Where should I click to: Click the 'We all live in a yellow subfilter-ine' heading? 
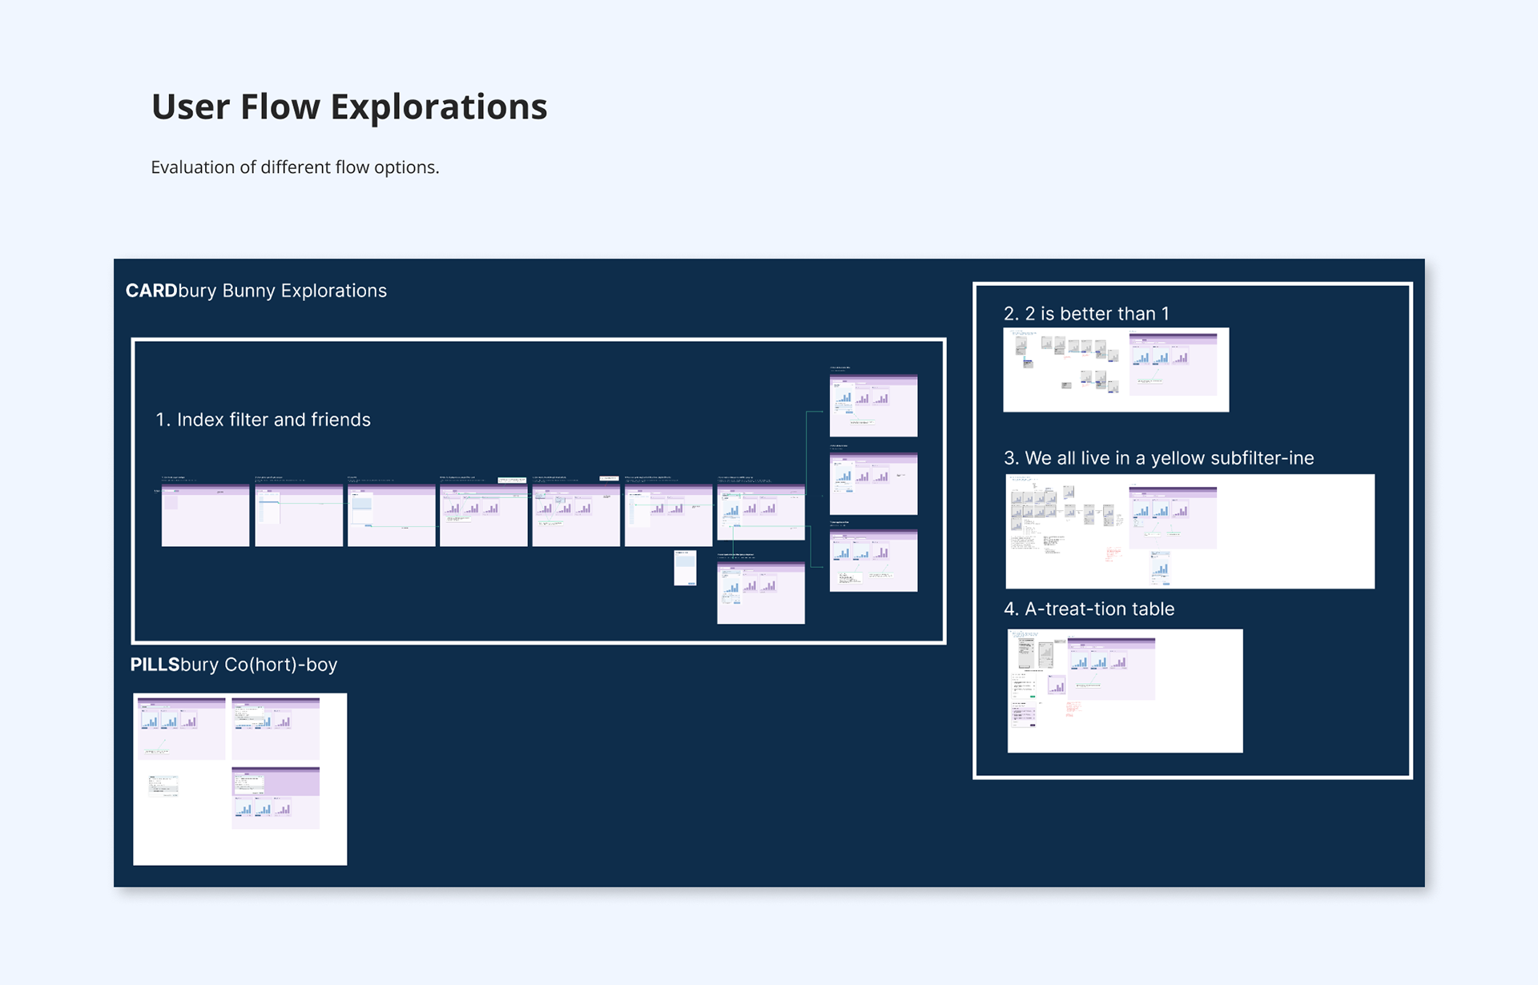click(1158, 458)
